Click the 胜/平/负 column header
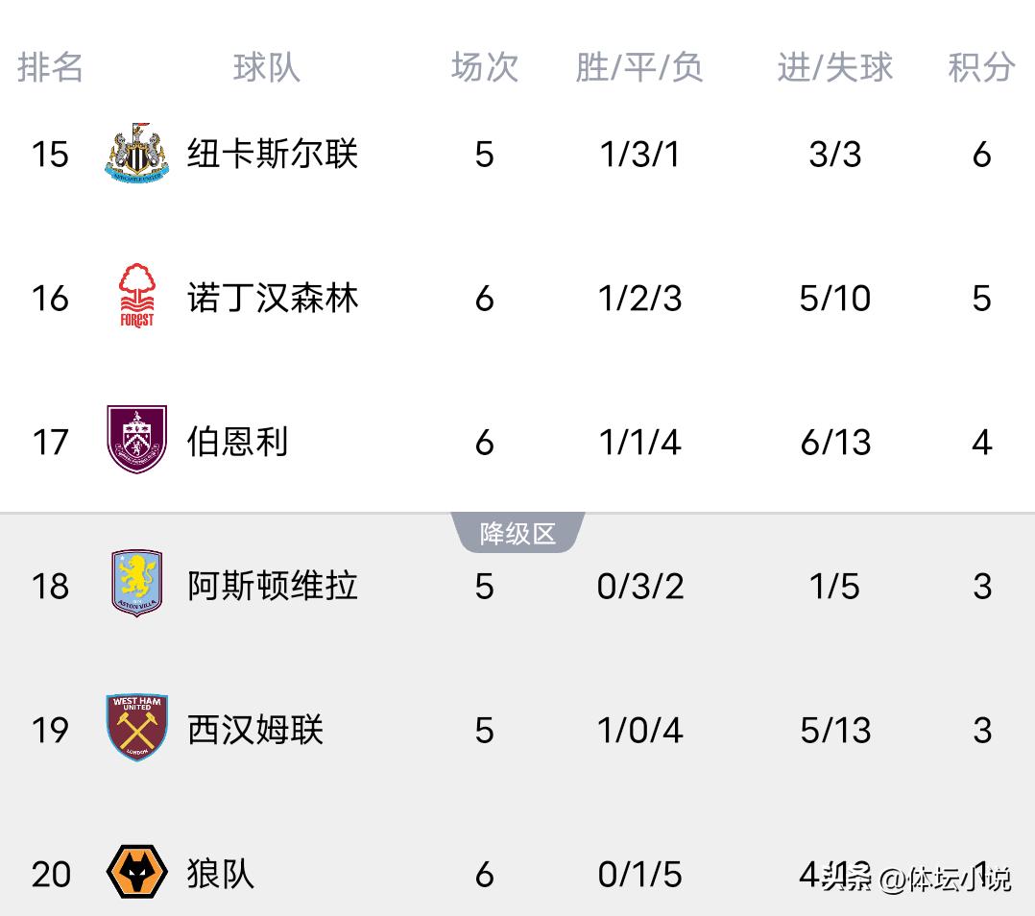1035x916 pixels. coord(639,67)
